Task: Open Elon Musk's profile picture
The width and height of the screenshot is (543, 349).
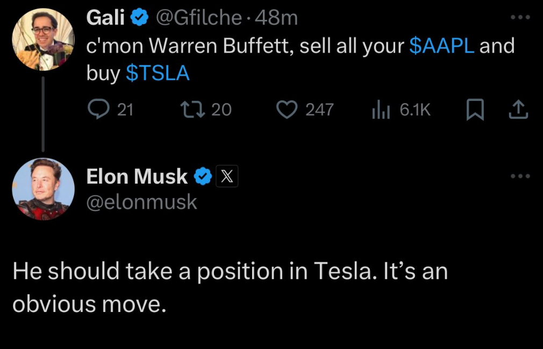Action: [x=44, y=189]
